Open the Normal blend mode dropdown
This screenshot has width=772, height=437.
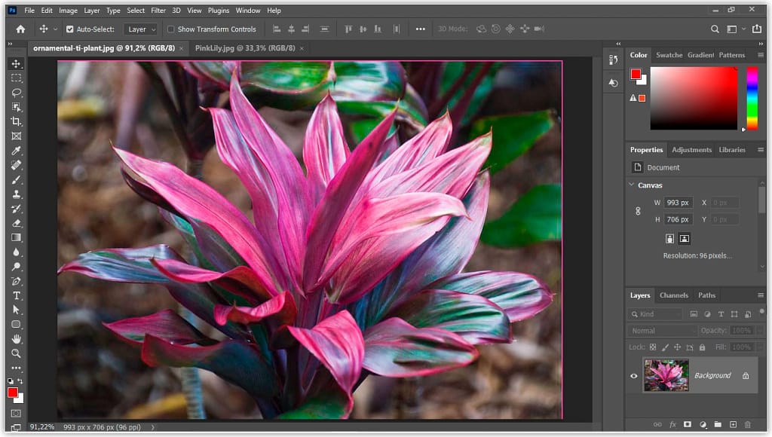[662, 331]
